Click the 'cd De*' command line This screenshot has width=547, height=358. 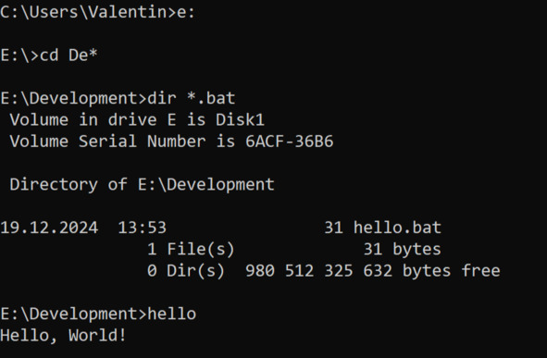[x=49, y=56]
